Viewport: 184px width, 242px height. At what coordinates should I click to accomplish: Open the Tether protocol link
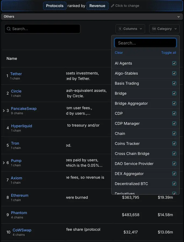[x=16, y=74]
